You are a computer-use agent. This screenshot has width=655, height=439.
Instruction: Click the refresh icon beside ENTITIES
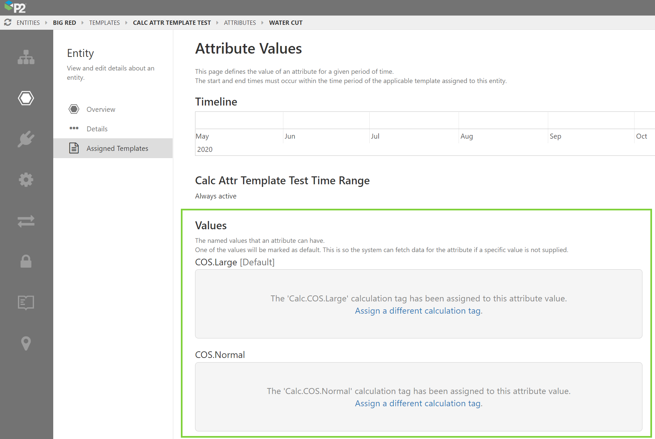pos(8,22)
